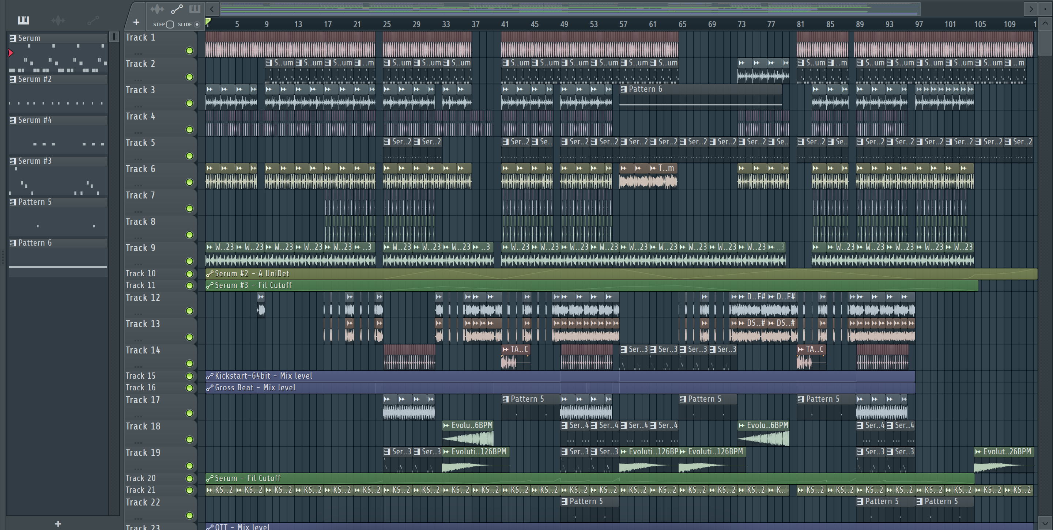Mute Track 6 using its green LED
Viewport: 1053px width, 530px height.
coord(189,182)
